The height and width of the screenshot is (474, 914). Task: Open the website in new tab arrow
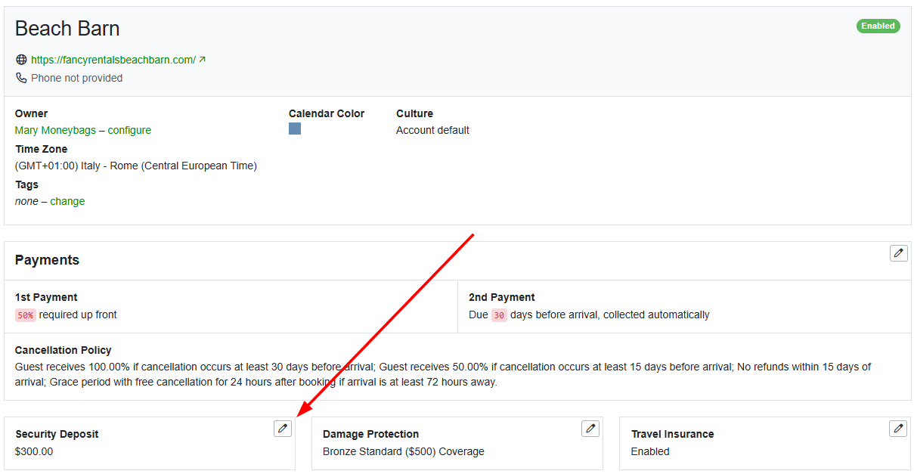click(x=201, y=59)
